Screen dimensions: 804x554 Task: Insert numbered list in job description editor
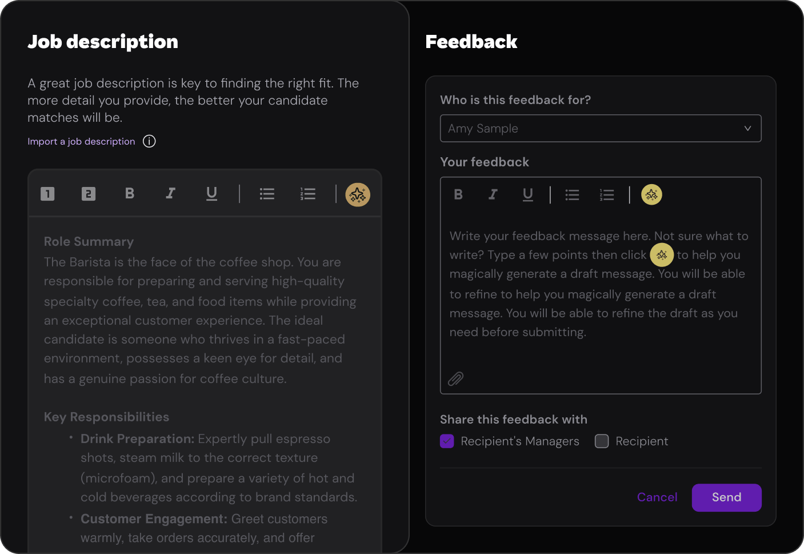[x=308, y=194]
